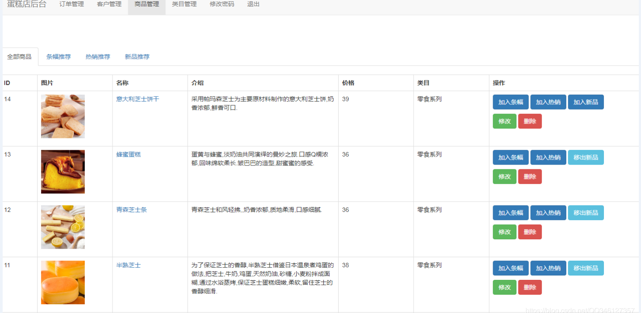Select the 全部商品 tab
The height and width of the screenshot is (313, 641).
click(19, 56)
